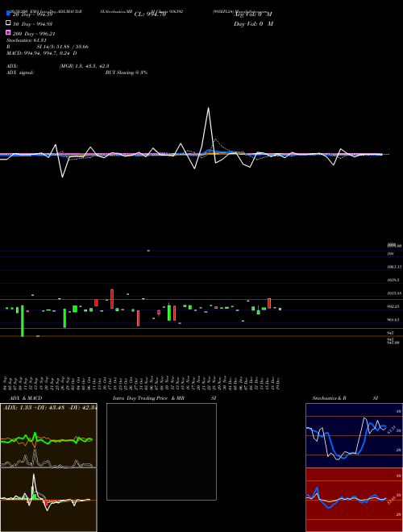The image size is (403, 532).
Task: Click the isolated green dot at the top price level
Action: [x=148, y=251]
